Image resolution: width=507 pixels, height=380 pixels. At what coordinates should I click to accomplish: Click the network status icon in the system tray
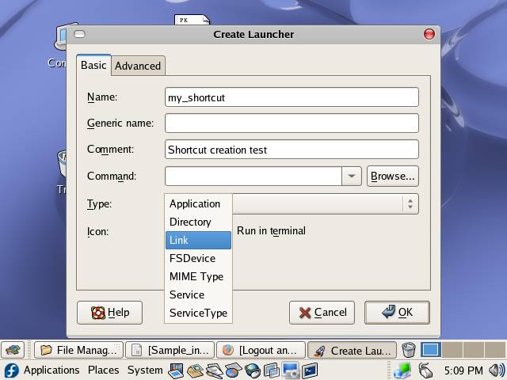(x=402, y=370)
